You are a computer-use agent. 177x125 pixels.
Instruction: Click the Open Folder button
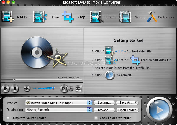(127, 110)
